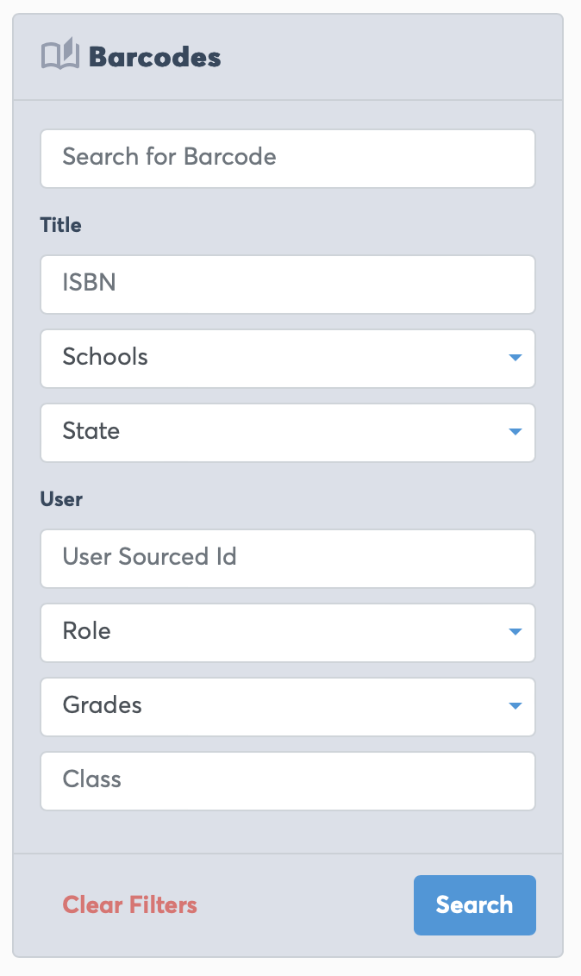The width and height of the screenshot is (581, 976).
Task: Click the panel footer beside Clear Filters
Action: point(306,905)
